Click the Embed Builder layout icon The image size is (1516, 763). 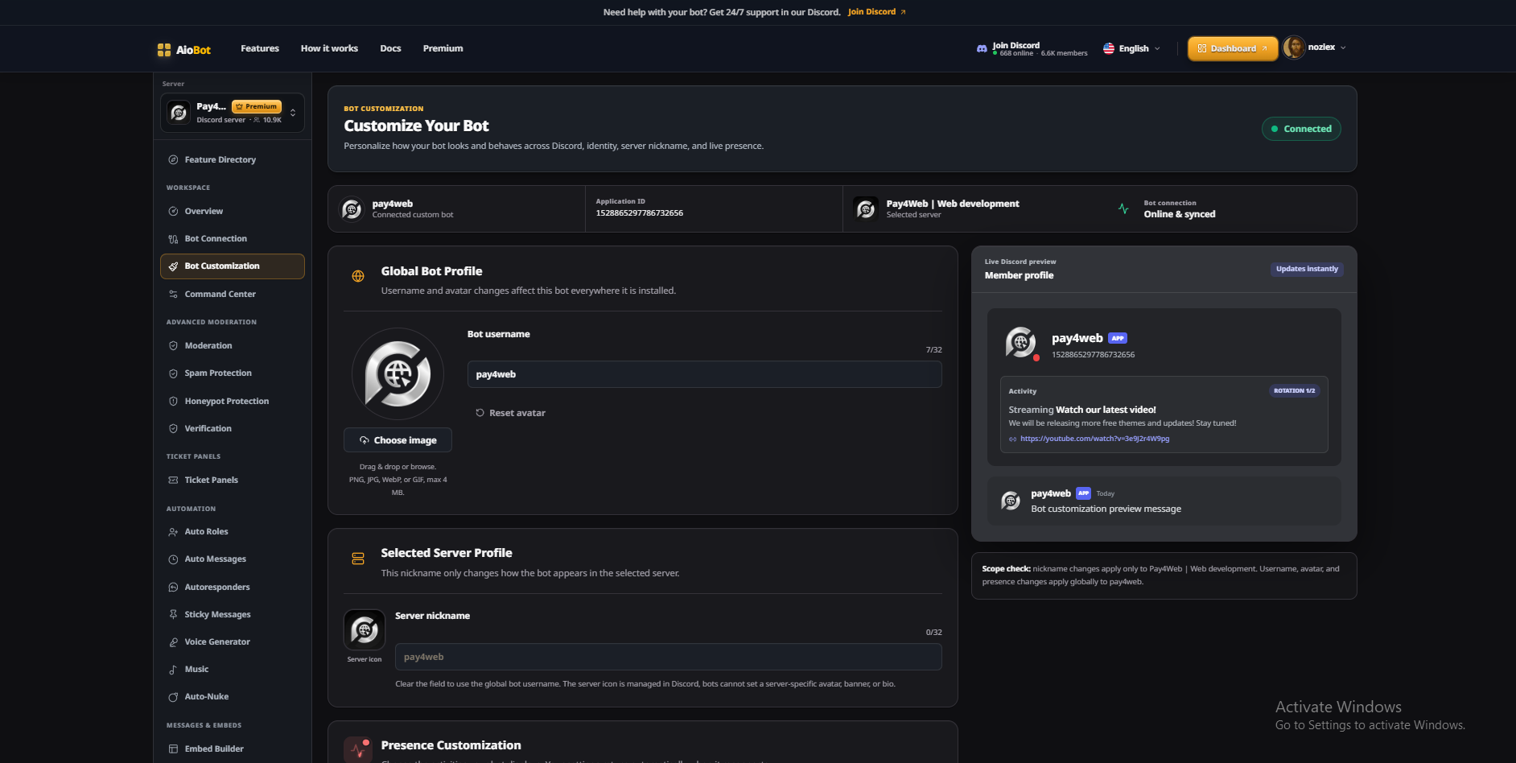[x=173, y=749]
